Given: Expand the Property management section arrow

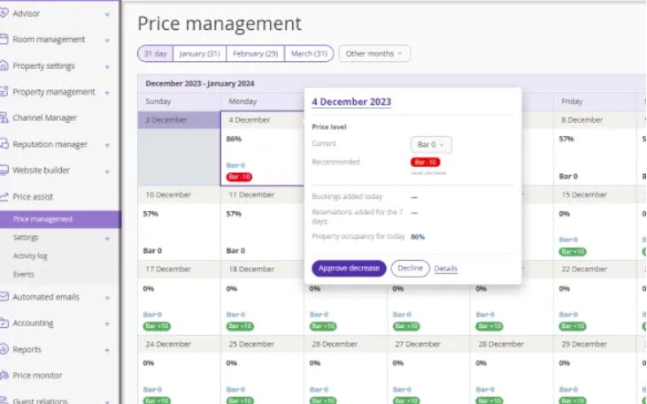Looking at the screenshot, I should point(107,93).
